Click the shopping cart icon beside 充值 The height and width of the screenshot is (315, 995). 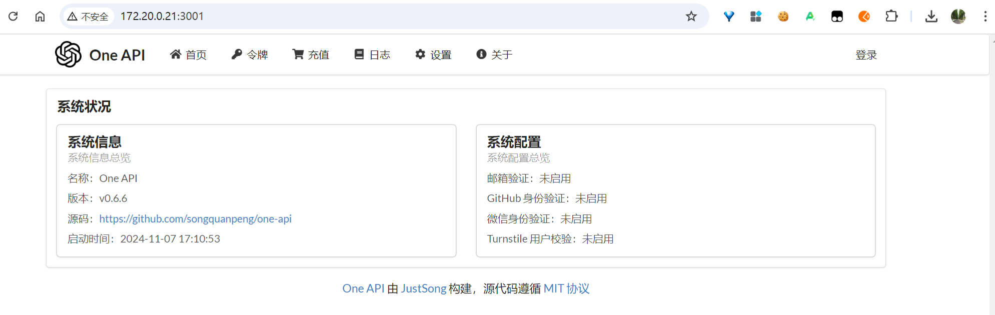click(298, 54)
